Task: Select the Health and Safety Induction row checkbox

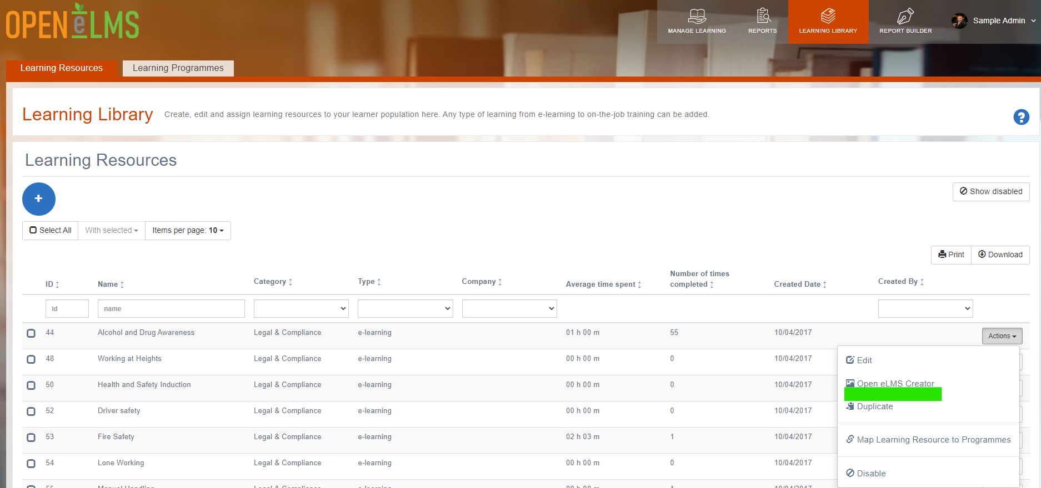Action: (31, 385)
